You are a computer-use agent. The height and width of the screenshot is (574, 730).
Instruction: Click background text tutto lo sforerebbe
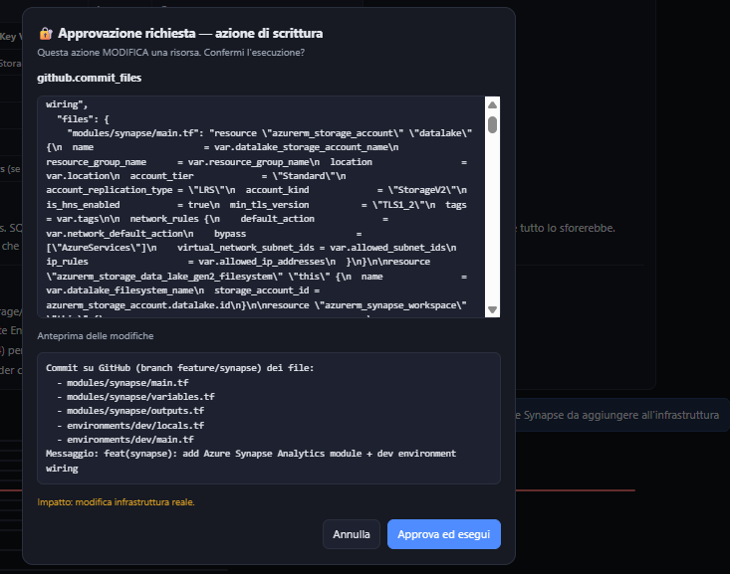pyautogui.click(x=568, y=228)
